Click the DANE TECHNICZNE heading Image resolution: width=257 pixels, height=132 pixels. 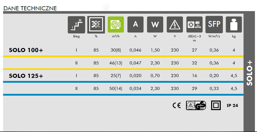point(30,8)
